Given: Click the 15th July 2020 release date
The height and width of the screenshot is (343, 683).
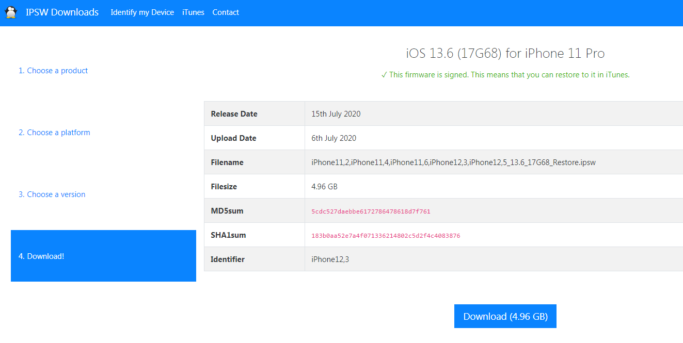Looking at the screenshot, I should [336, 114].
